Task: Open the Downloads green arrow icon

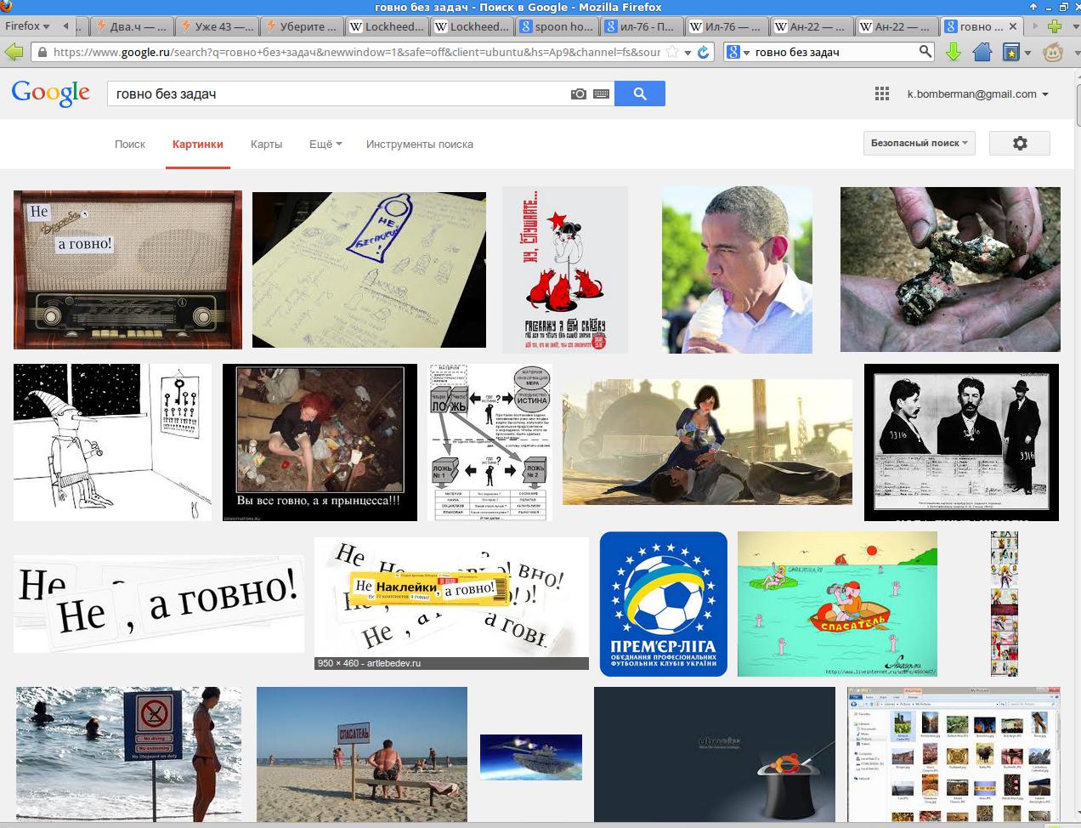Action: point(954,53)
